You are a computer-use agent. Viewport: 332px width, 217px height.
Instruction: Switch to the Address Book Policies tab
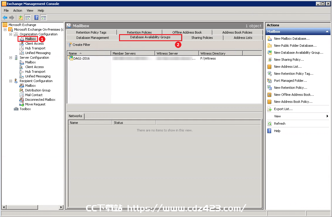click(237, 32)
